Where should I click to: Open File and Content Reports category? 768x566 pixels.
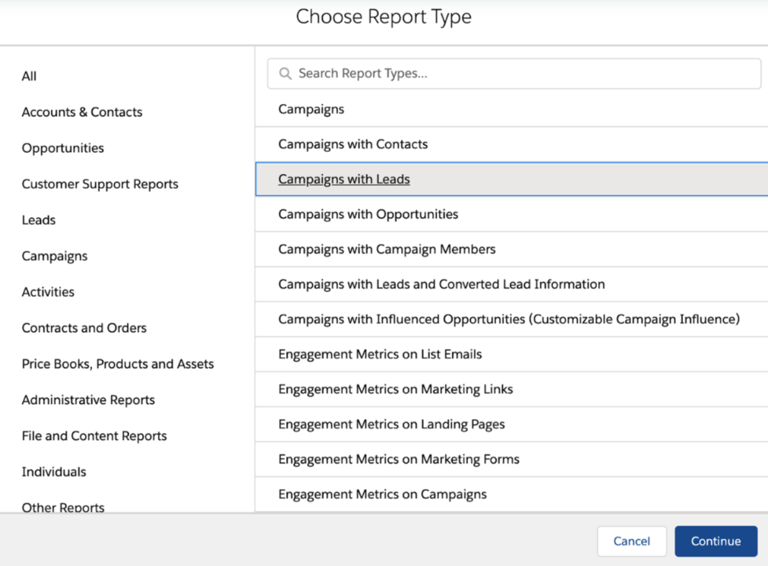[94, 435]
